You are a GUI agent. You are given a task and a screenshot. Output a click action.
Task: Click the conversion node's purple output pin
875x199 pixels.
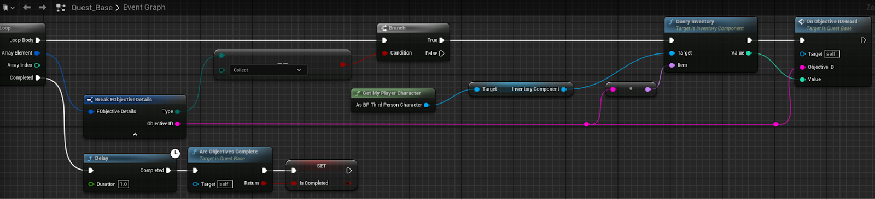[647, 89]
